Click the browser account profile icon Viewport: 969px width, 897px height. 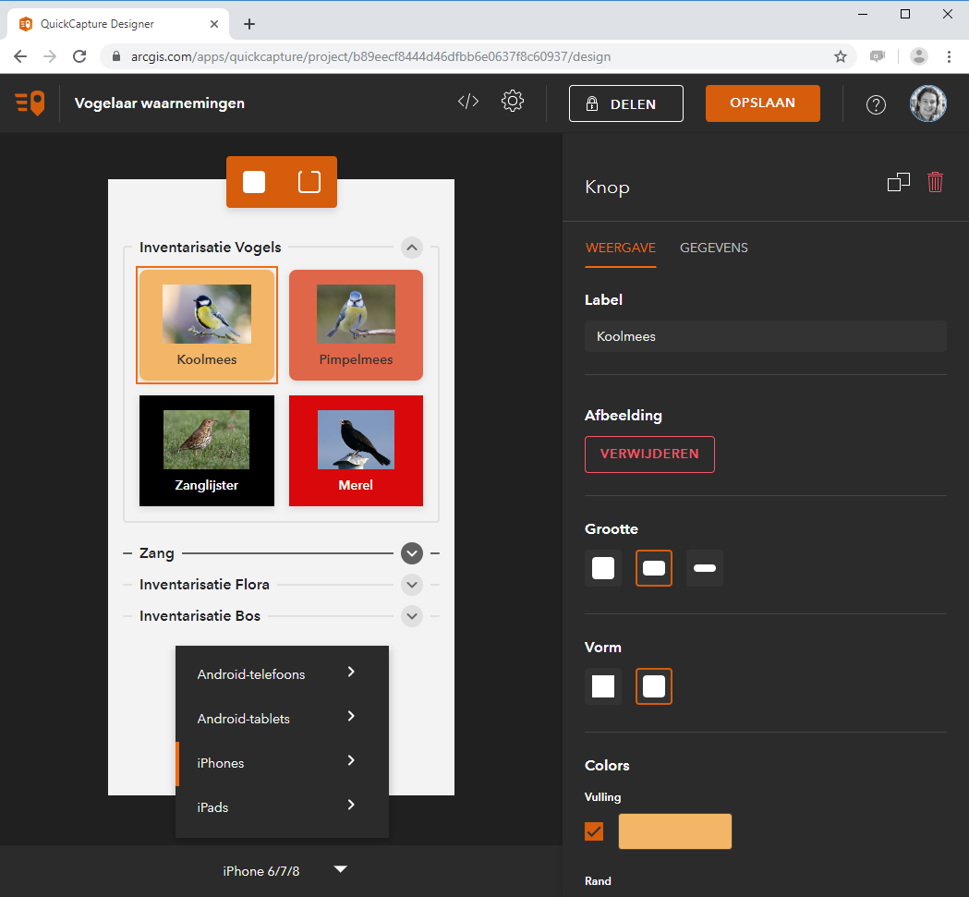[x=919, y=57]
